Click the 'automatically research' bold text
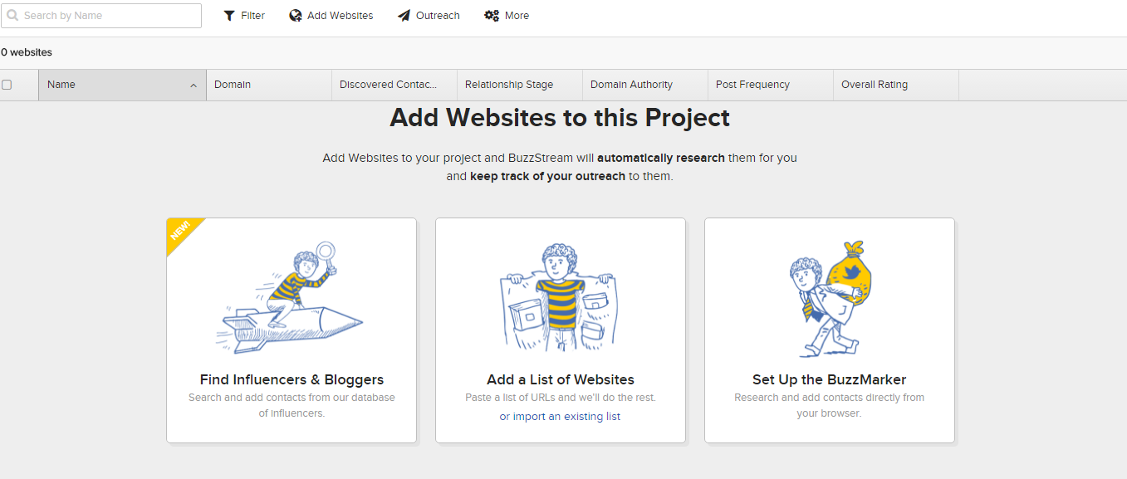 [661, 158]
